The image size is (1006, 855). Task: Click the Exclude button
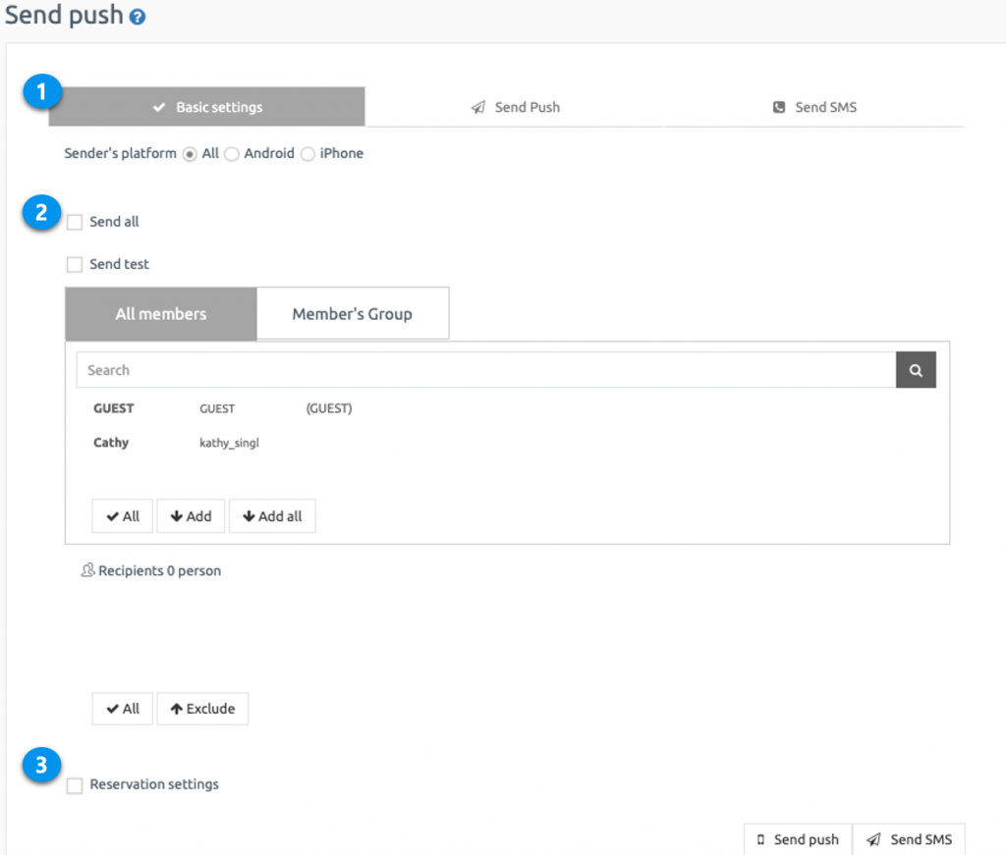pos(202,708)
